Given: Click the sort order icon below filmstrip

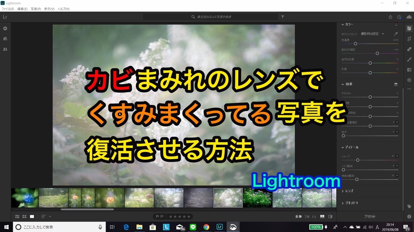Looking at the screenshot, I should click(x=43, y=217).
